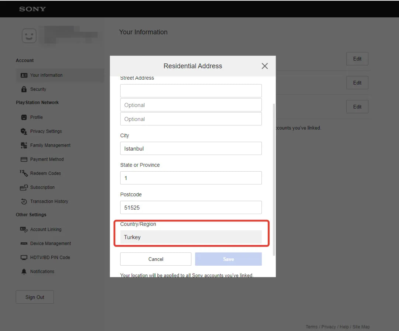Viewport: 399px width, 331px height.
Task: Open the Privacy link in footer
Action: pyautogui.click(x=328, y=327)
